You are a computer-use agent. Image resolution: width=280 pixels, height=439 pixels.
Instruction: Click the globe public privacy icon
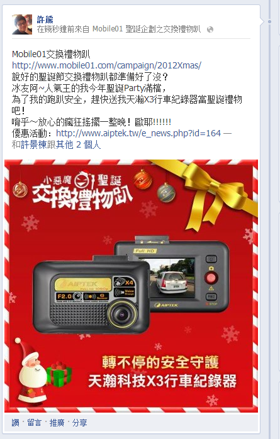pos(210,30)
